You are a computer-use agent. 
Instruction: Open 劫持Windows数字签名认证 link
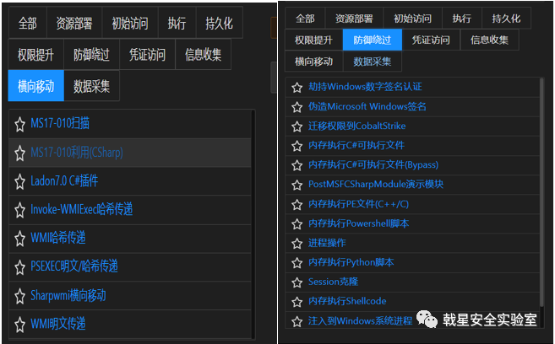point(365,87)
